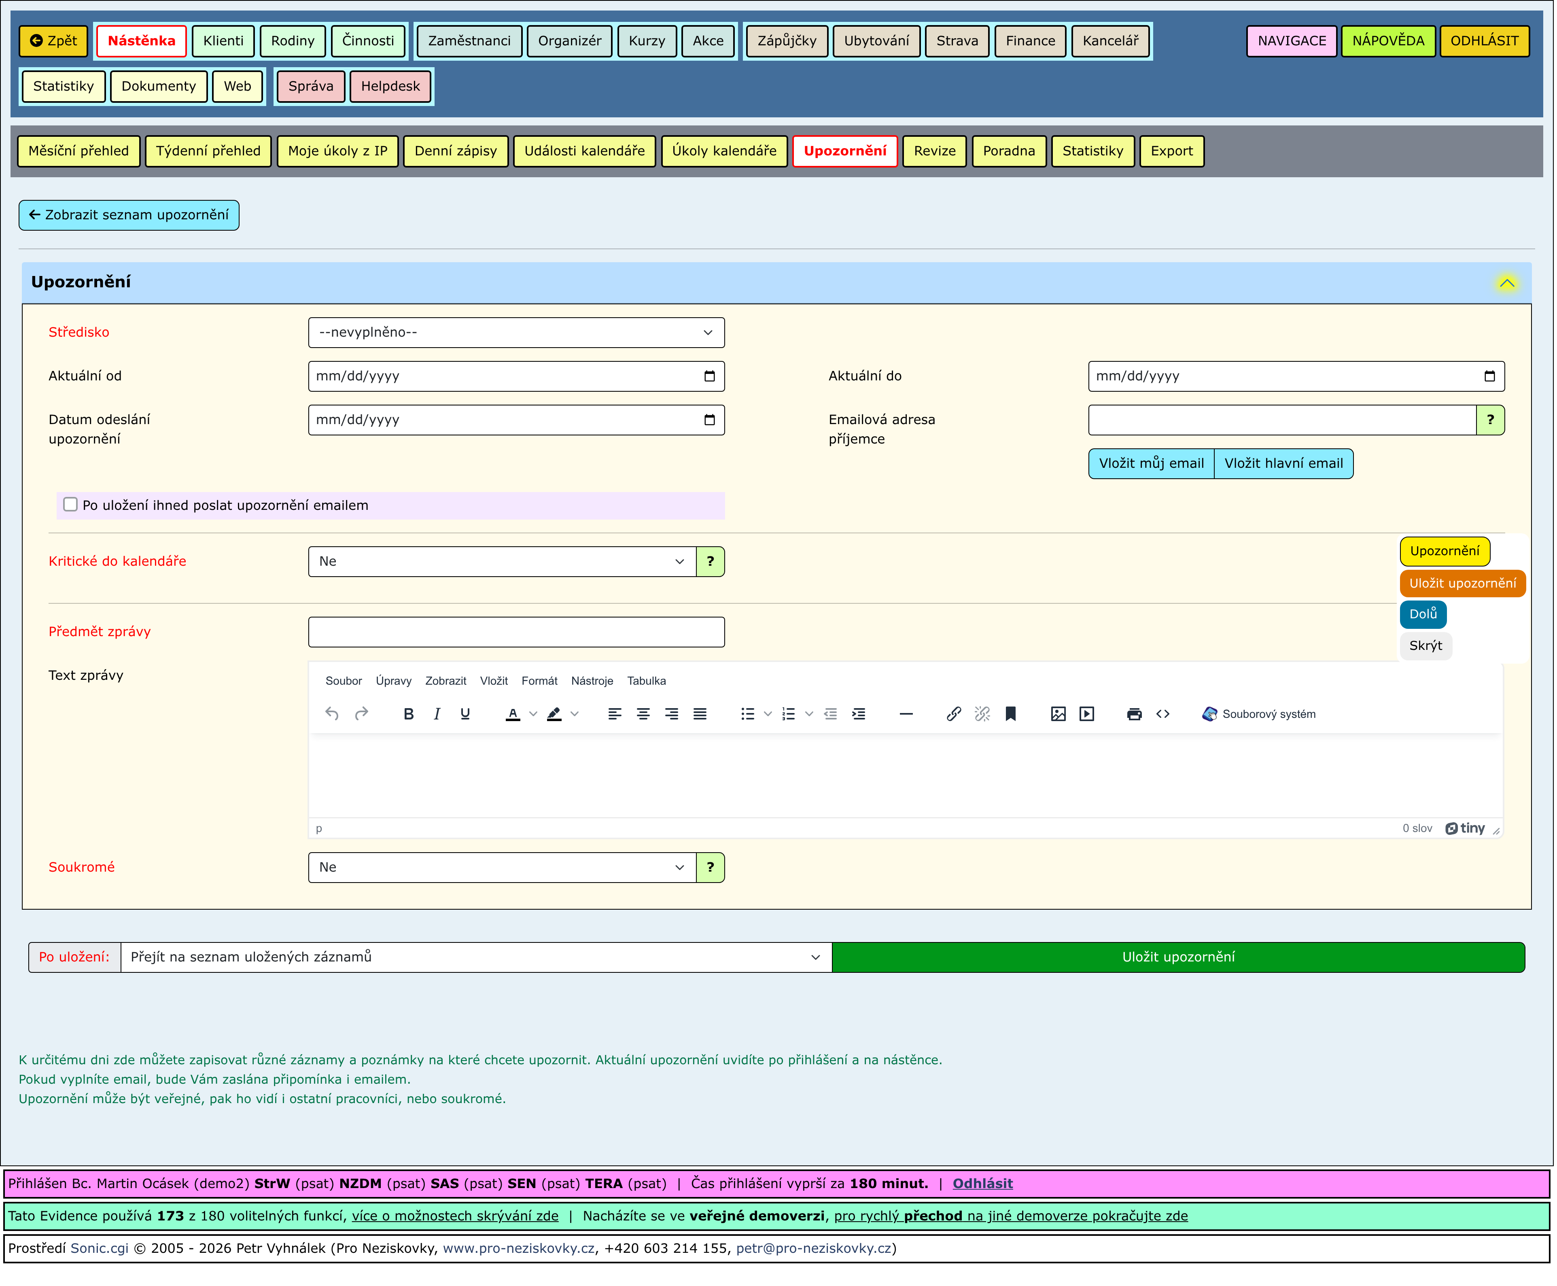Click the insert image icon
1557x1286 pixels.
click(1058, 714)
